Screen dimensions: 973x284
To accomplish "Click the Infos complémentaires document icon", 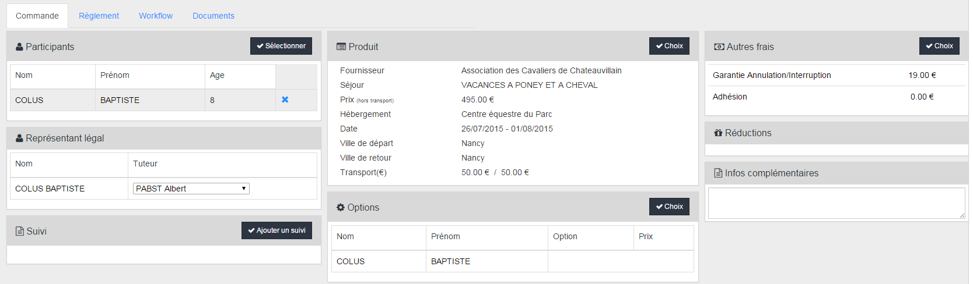I will click(x=718, y=173).
